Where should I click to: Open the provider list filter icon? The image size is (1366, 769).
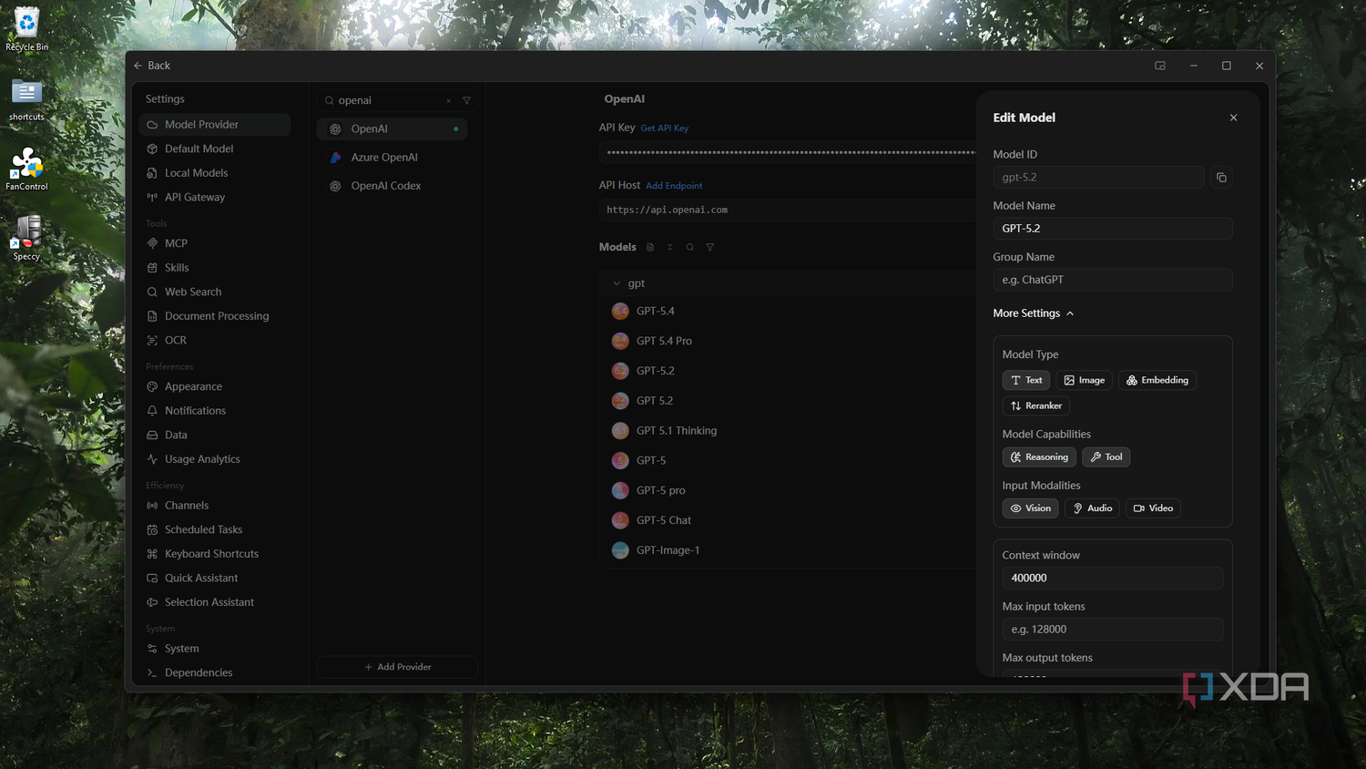coord(466,101)
